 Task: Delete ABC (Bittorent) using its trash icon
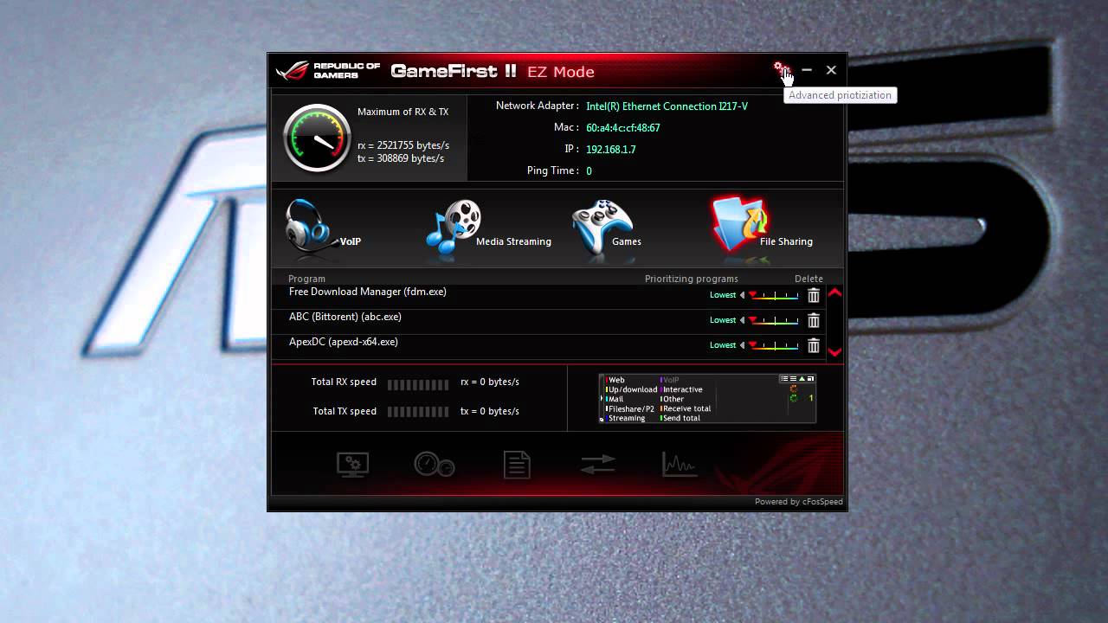(814, 321)
